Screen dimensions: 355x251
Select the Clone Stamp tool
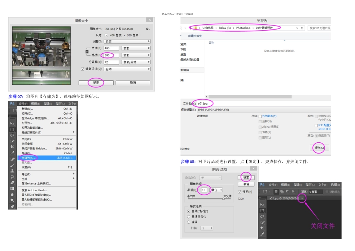pyautogui.click(x=12, y=171)
